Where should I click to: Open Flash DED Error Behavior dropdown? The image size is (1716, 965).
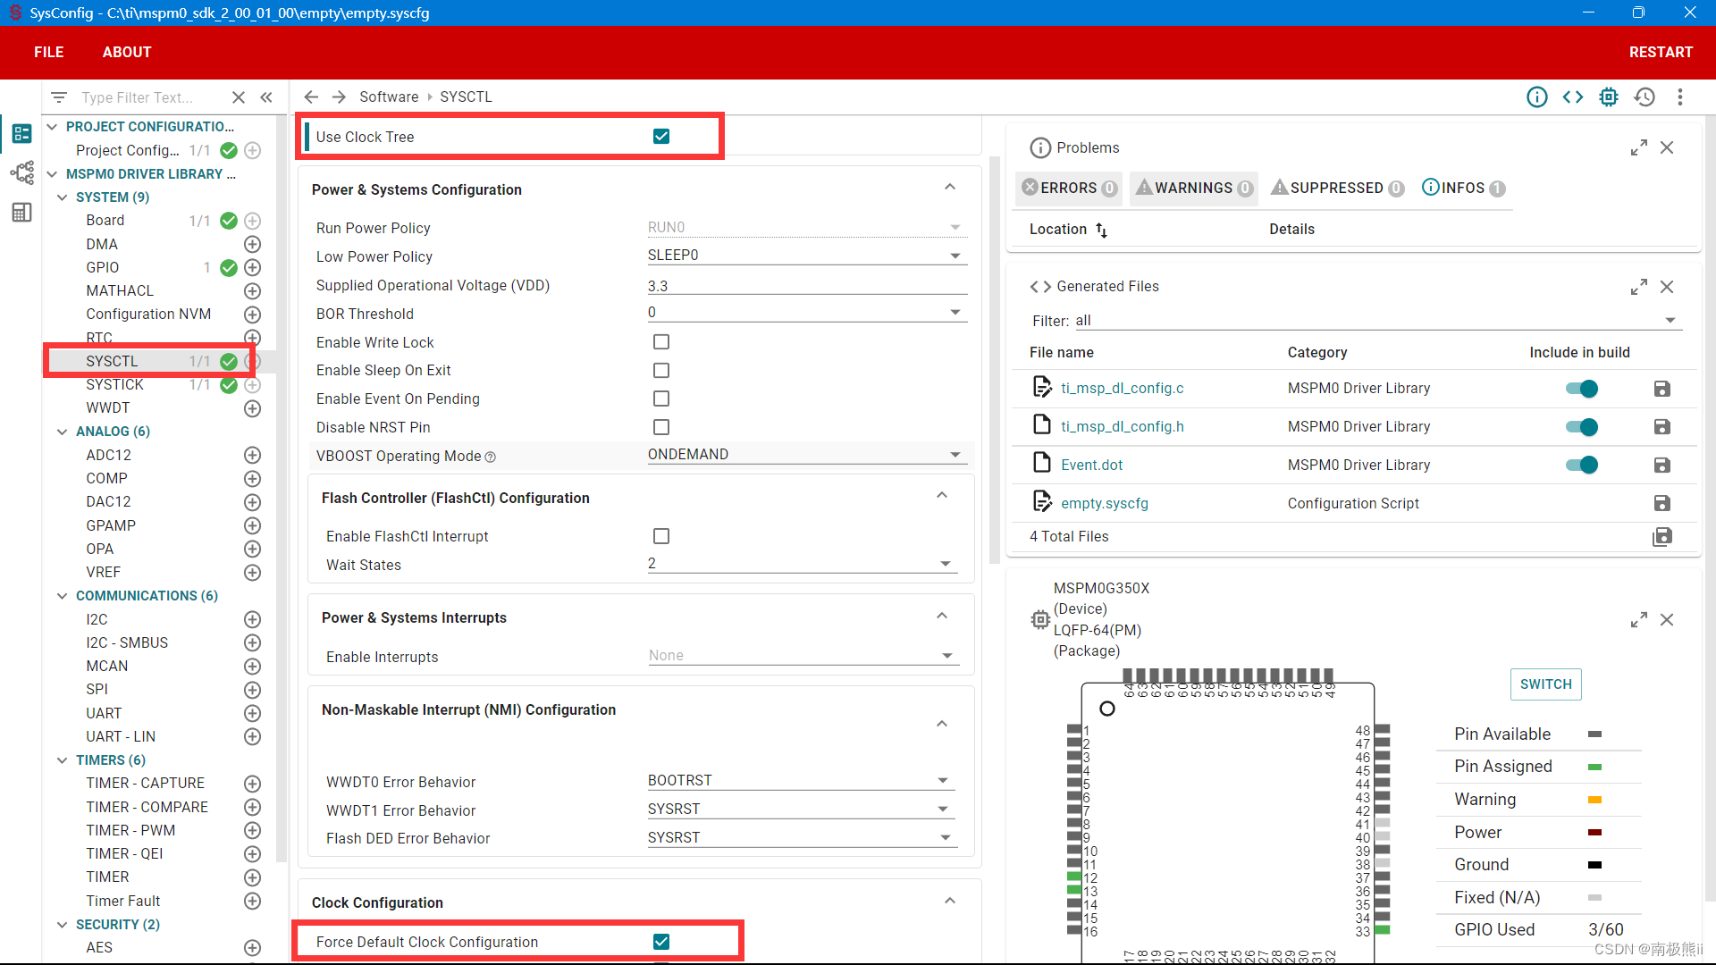pos(801,837)
